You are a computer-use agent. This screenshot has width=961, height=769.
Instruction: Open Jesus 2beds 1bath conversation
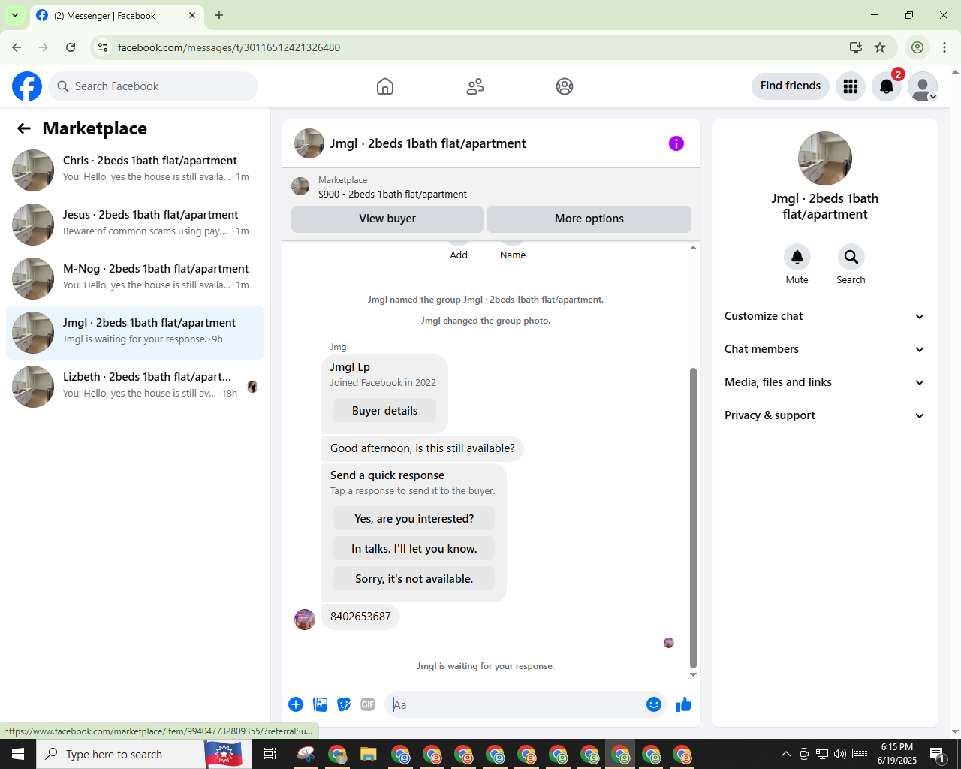[x=135, y=224]
